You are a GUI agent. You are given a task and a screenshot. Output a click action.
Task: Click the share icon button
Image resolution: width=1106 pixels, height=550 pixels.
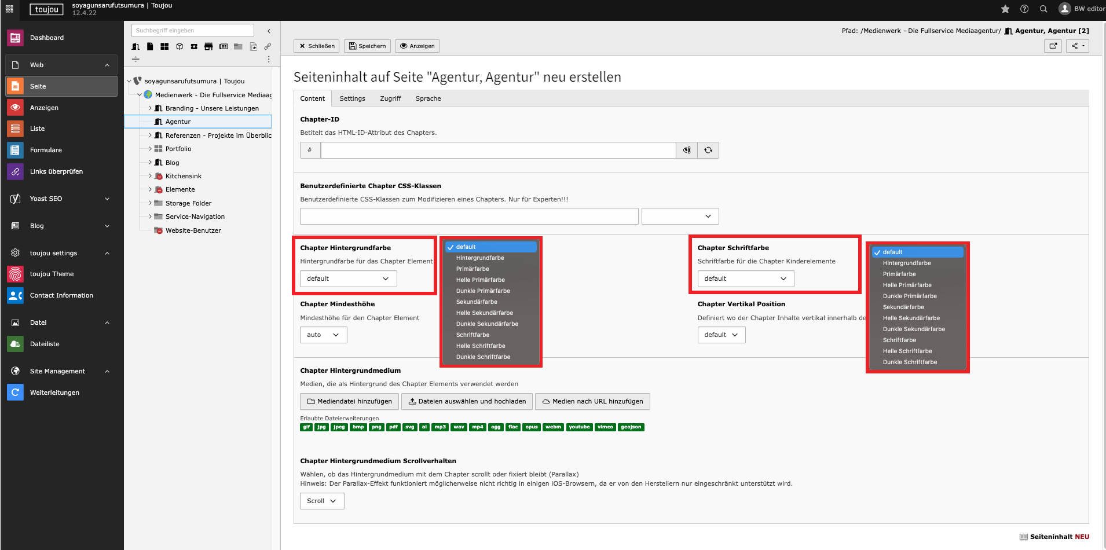(1077, 46)
